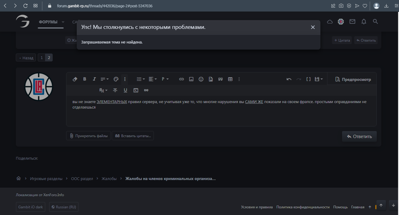Click the eraser remove-formatting icon

point(75,79)
